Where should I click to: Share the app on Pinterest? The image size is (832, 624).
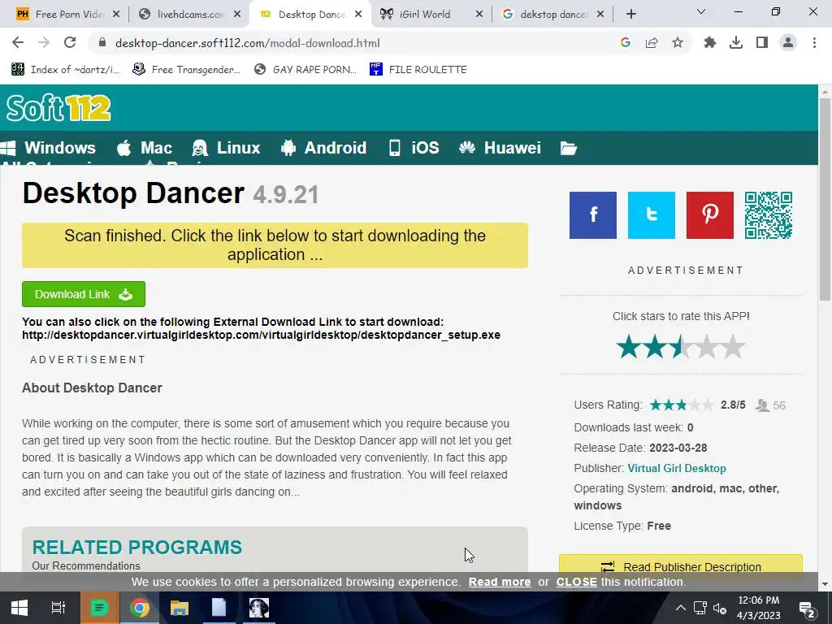pos(709,214)
